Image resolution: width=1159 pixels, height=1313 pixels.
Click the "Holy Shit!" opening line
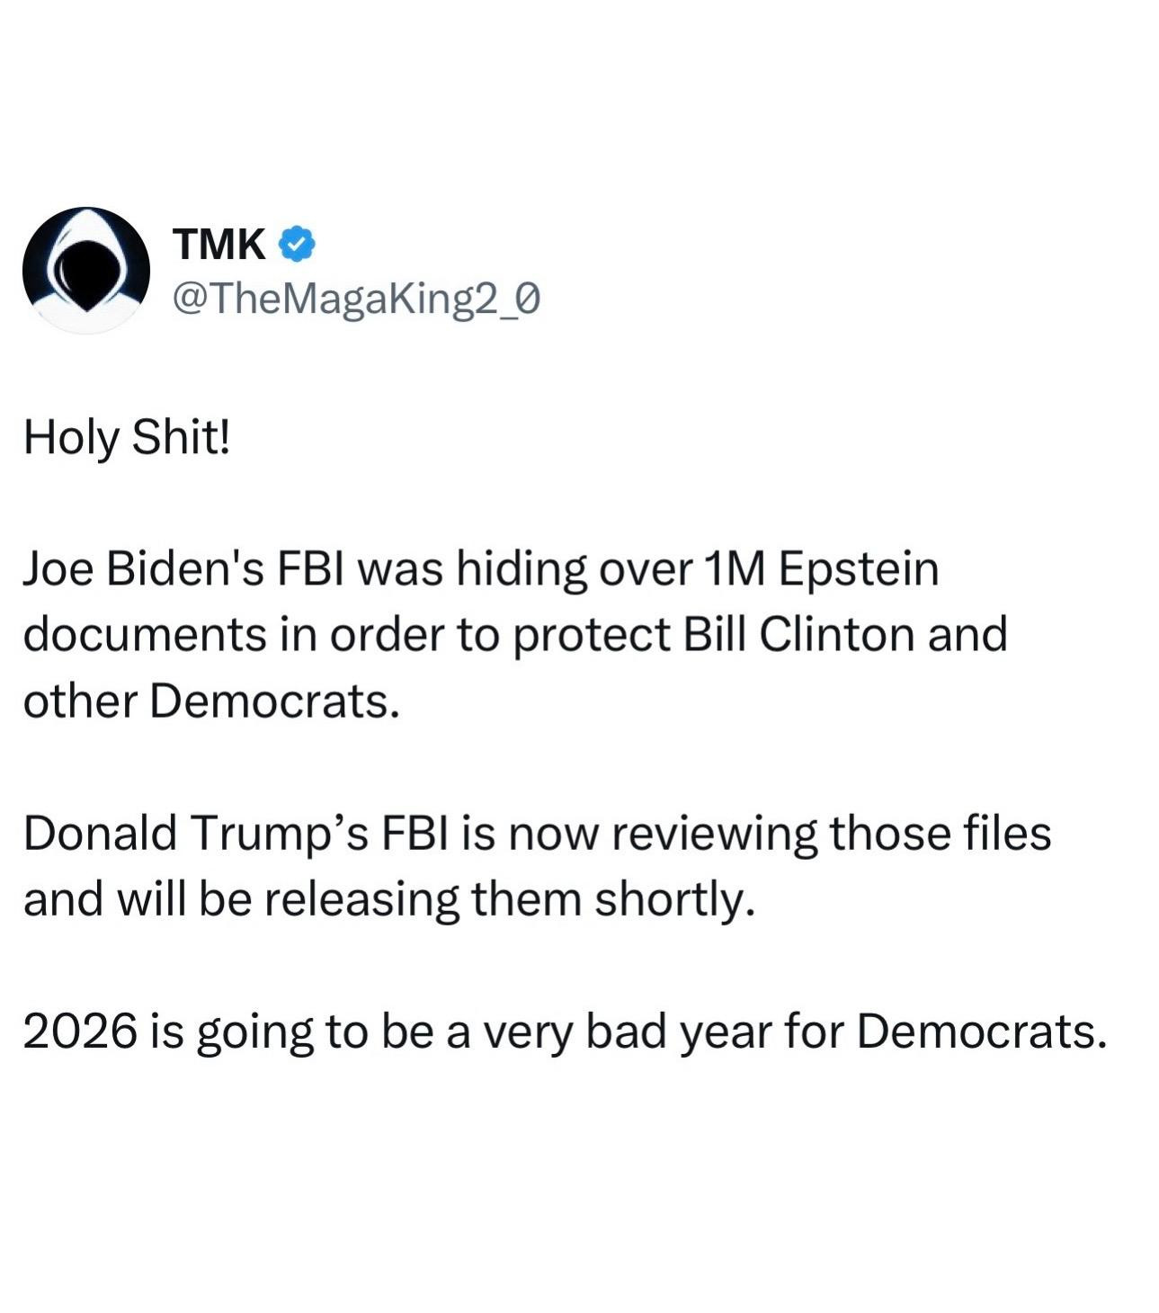coord(127,439)
